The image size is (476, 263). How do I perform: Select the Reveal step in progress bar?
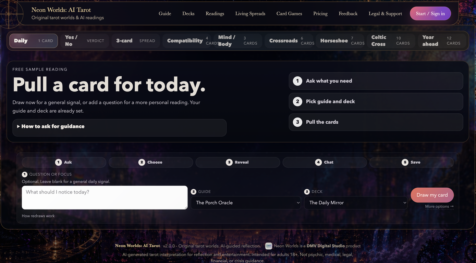[237, 162]
